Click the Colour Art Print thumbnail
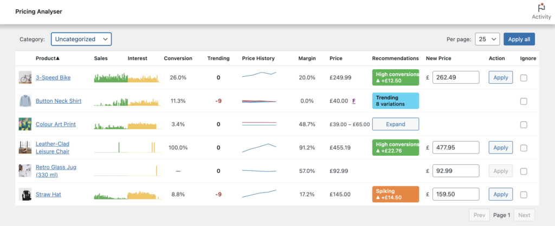Screen dimensions: 555x226 pos(25,124)
